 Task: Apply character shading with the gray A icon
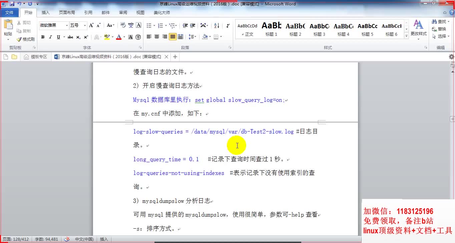[x=130, y=37]
